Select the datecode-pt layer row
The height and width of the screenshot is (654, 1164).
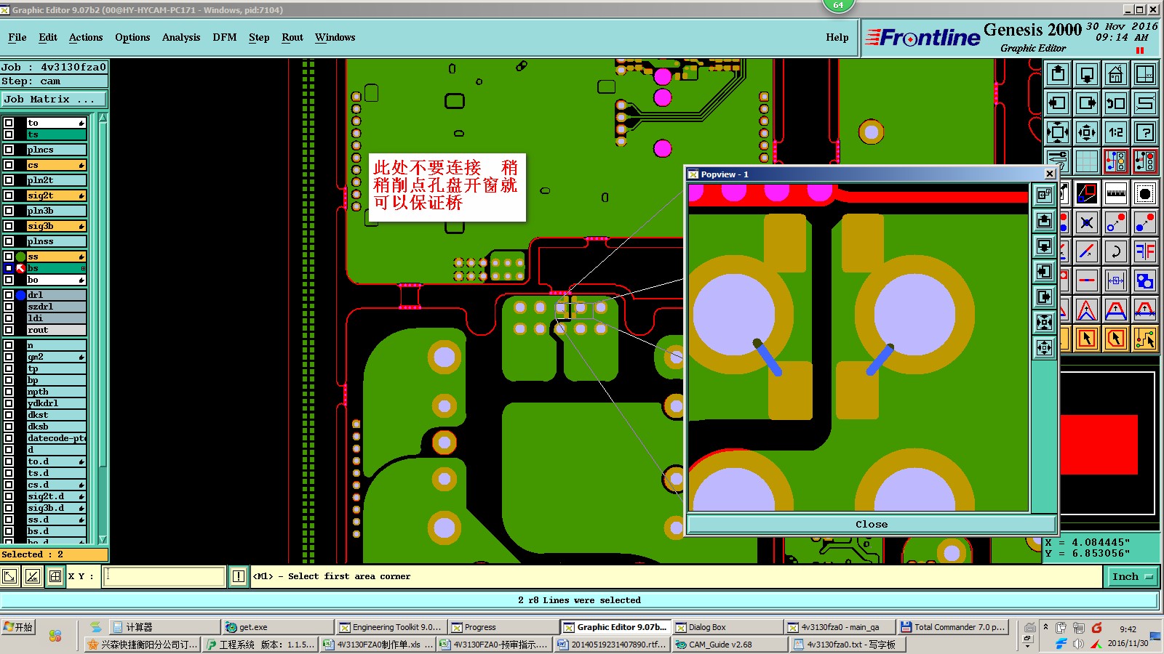pyautogui.click(x=57, y=438)
